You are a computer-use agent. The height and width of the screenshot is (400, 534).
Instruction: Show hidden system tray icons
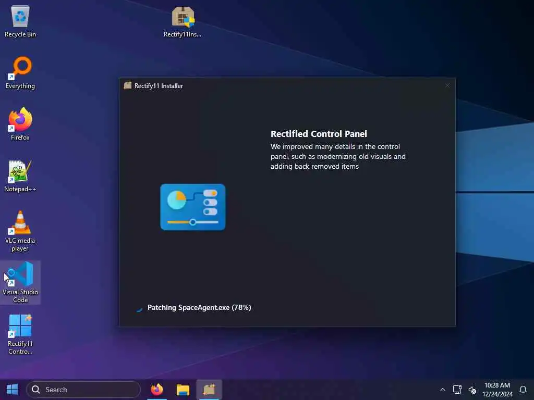(442, 390)
